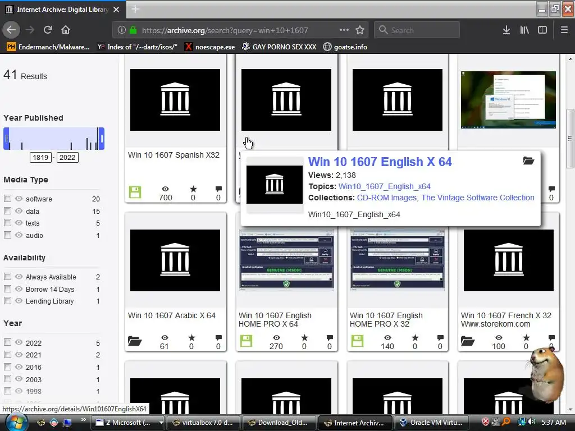Tick the Always Available checkbox
The image size is (575, 431).
(x=7, y=276)
